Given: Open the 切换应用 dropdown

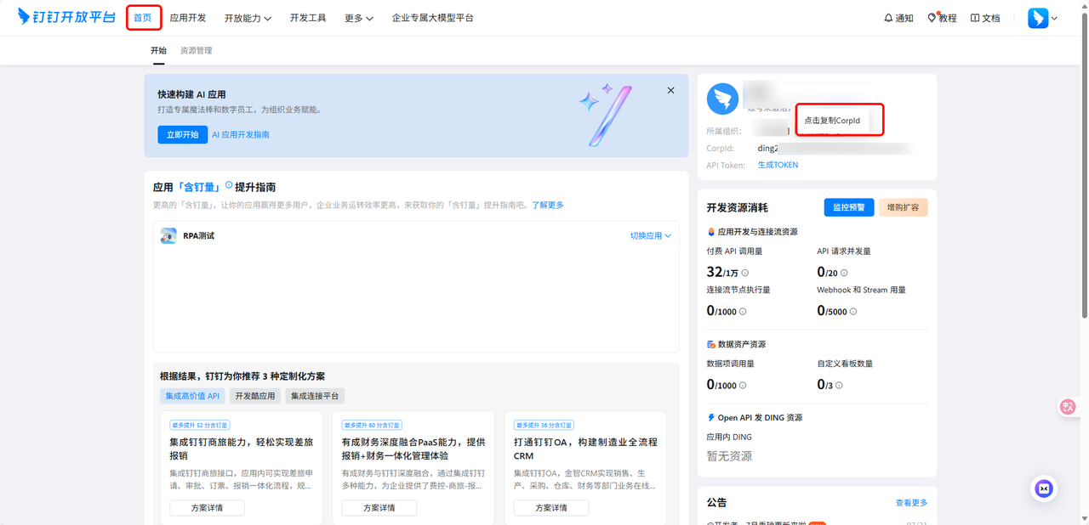Looking at the screenshot, I should [649, 235].
